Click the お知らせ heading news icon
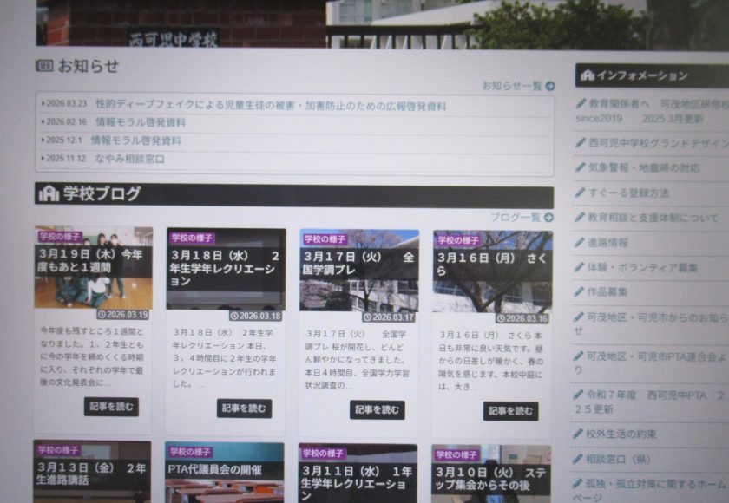Image resolution: width=729 pixels, height=503 pixels. [x=44, y=66]
